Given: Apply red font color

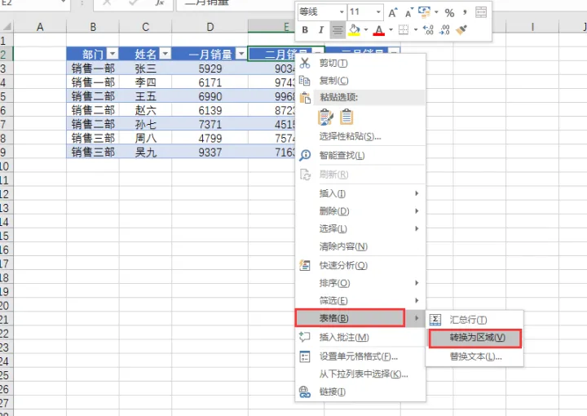Looking at the screenshot, I should coord(379,30).
